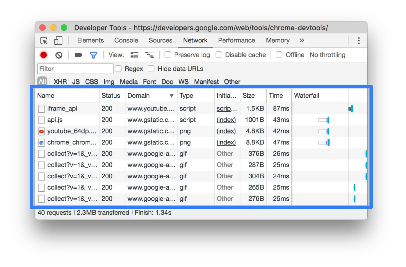
Task: Stop recording with the red record button
Action: pos(44,55)
